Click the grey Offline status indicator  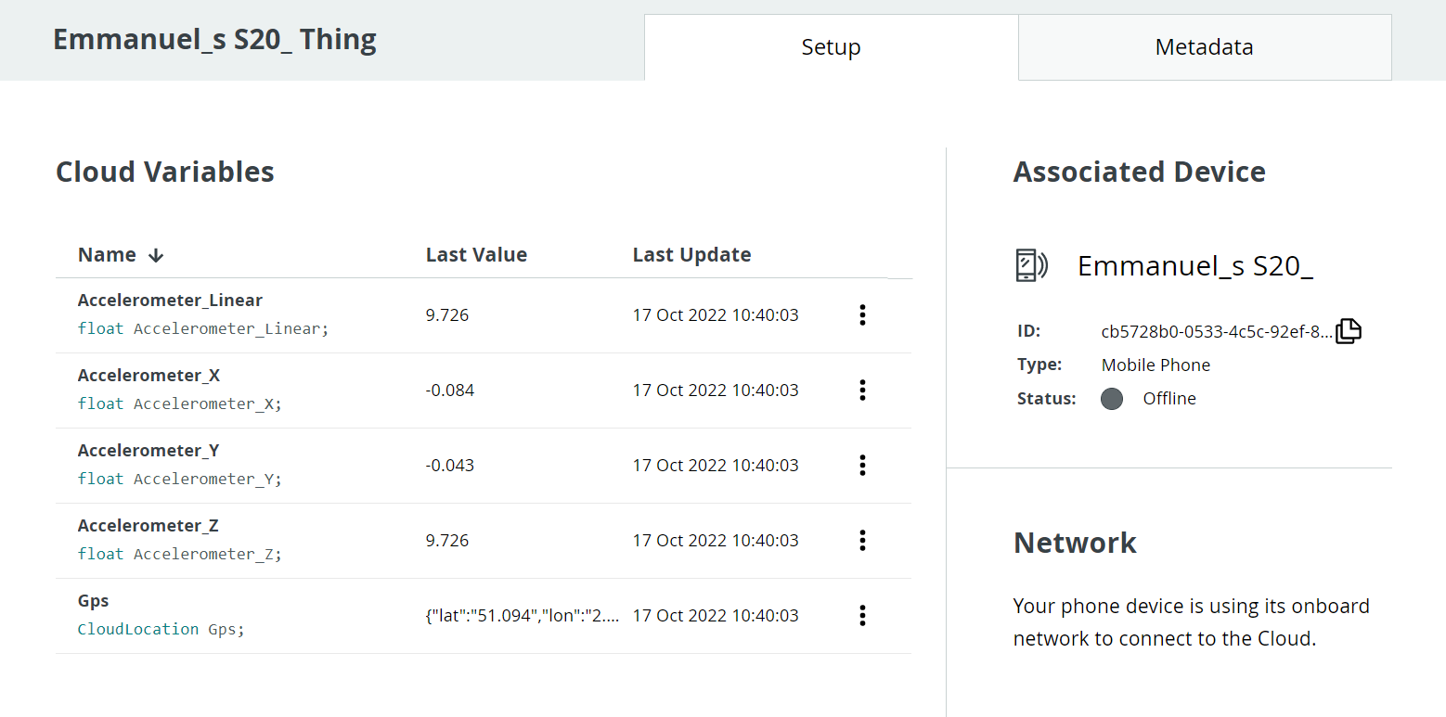1112,399
